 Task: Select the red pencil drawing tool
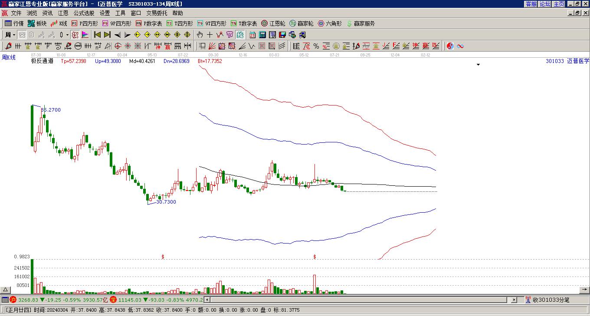[x=8, y=46]
